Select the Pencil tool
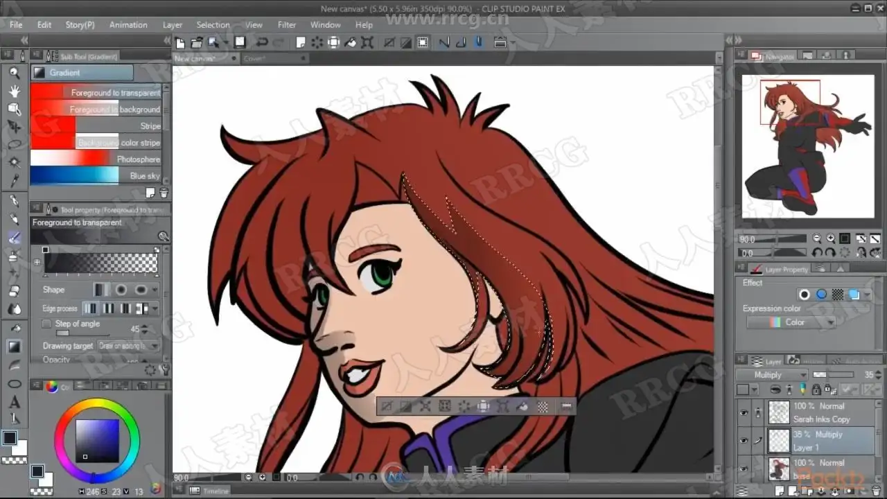The image size is (887, 499). 14,219
